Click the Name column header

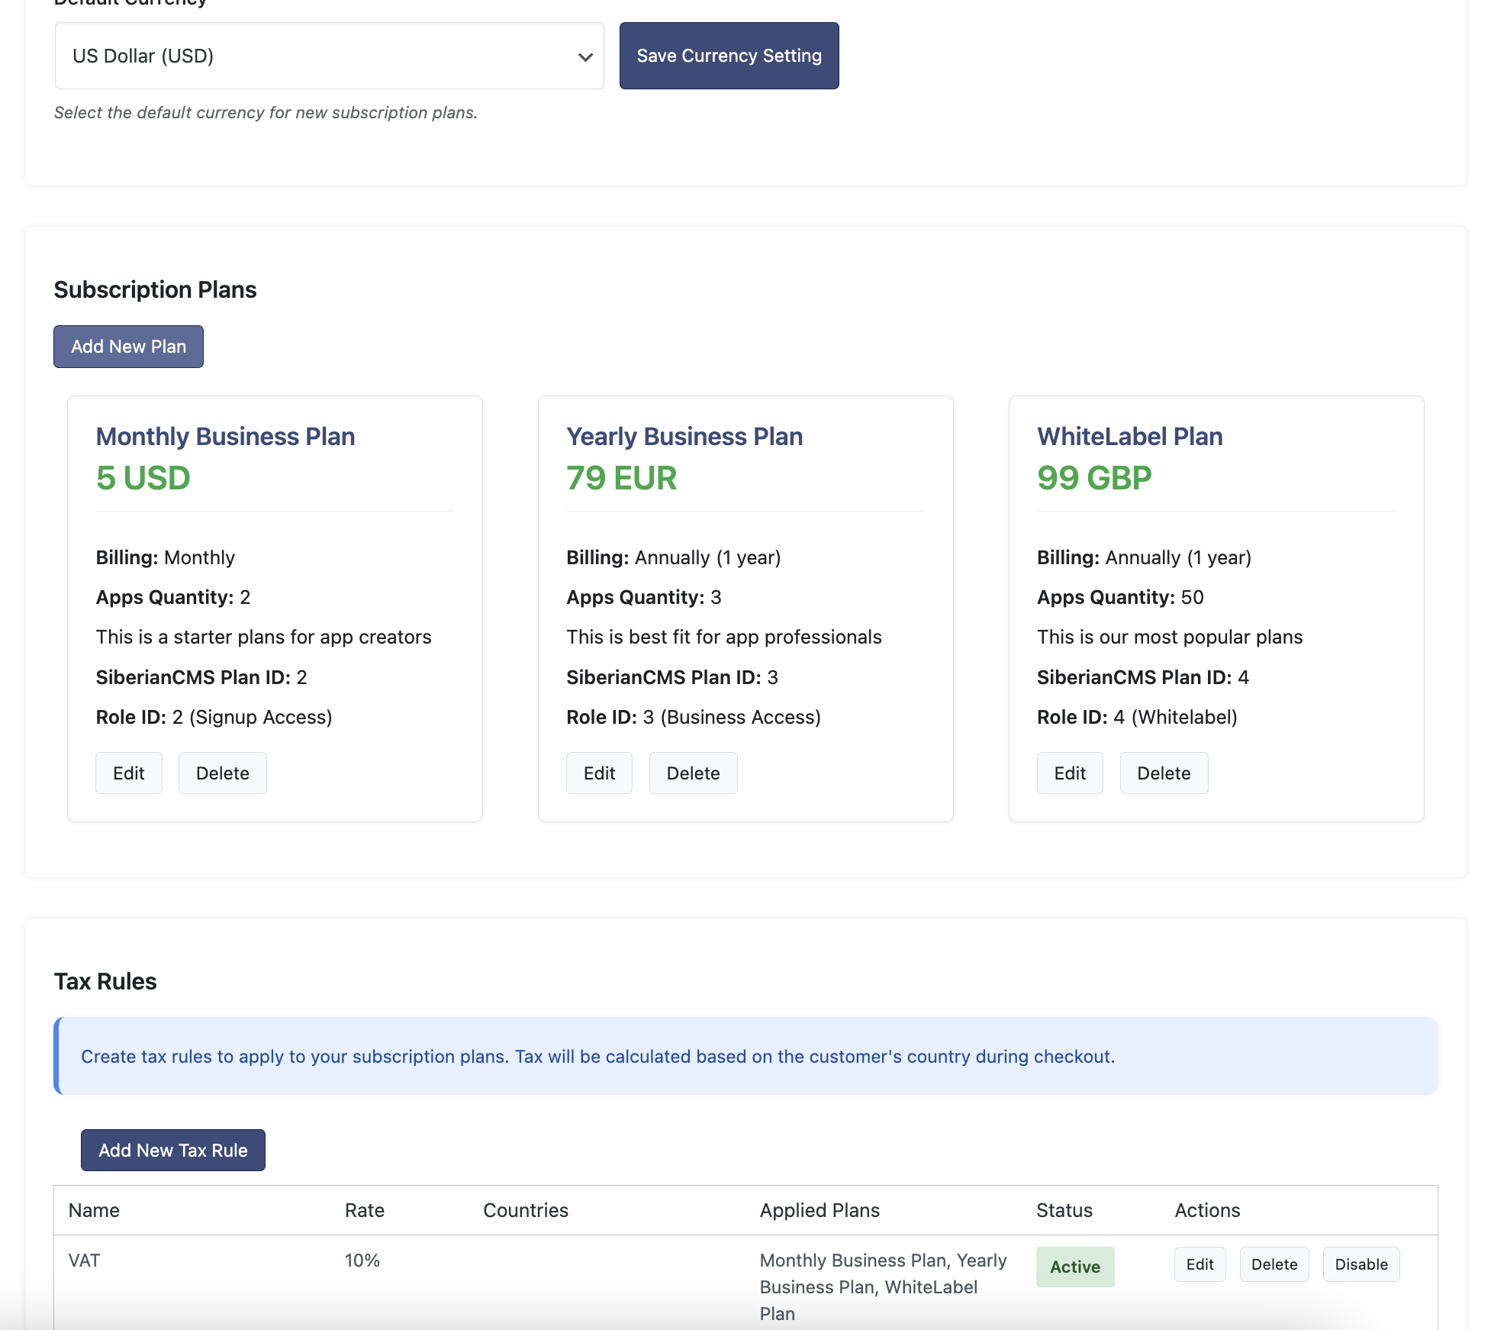pos(94,1210)
